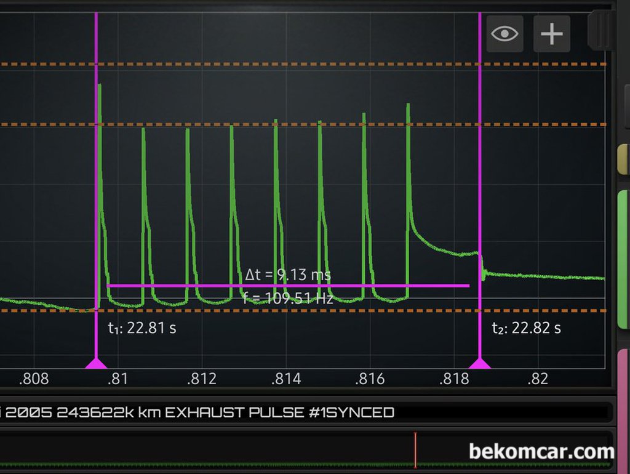Select the topmost orange dashed threshold line
Image resolution: width=630 pixels, height=474 pixels.
click(308, 64)
